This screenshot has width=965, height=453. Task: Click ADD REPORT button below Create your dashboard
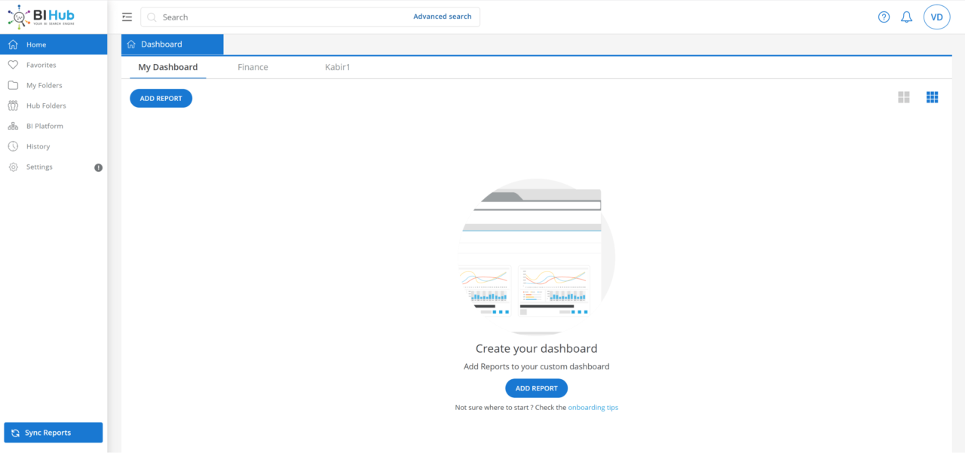tap(536, 388)
